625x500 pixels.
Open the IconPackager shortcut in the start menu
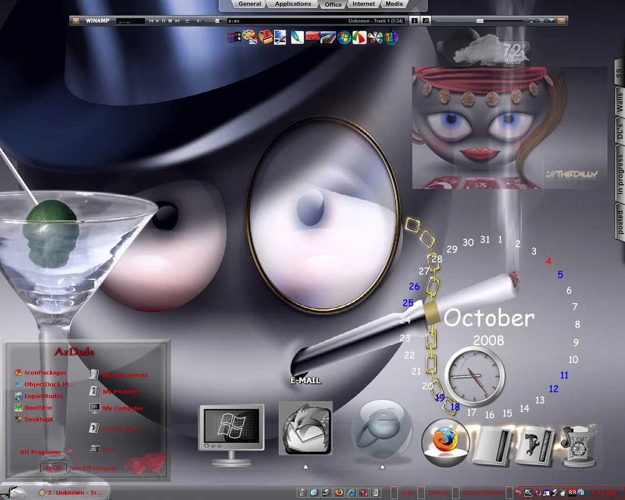(x=45, y=373)
